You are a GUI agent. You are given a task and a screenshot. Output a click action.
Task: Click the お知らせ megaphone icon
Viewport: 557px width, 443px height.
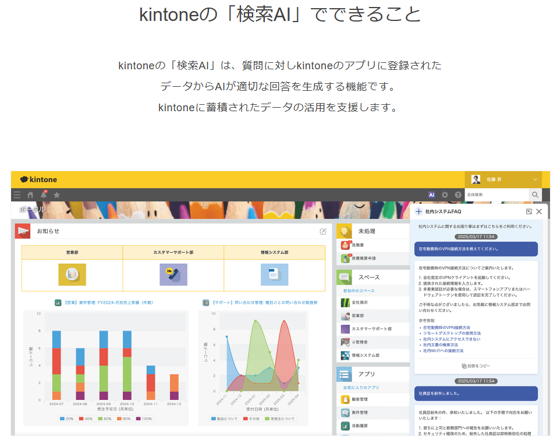[x=23, y=231]
